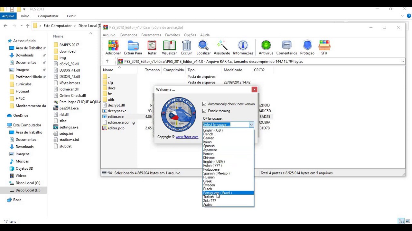Click the Adicionar toolbar icon in WinRAR

click(x=113, y=48)
